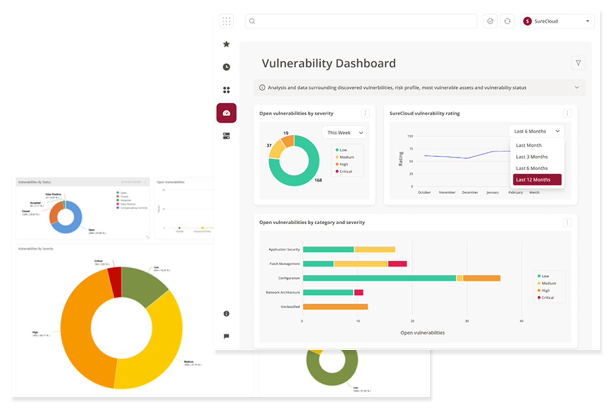
Task: Click the checkmark circle icon in top bar
Action: click(490, 21)
